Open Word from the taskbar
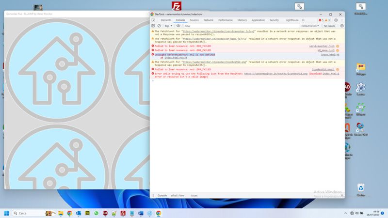This screenshot has height=218, width=388. 141,213
